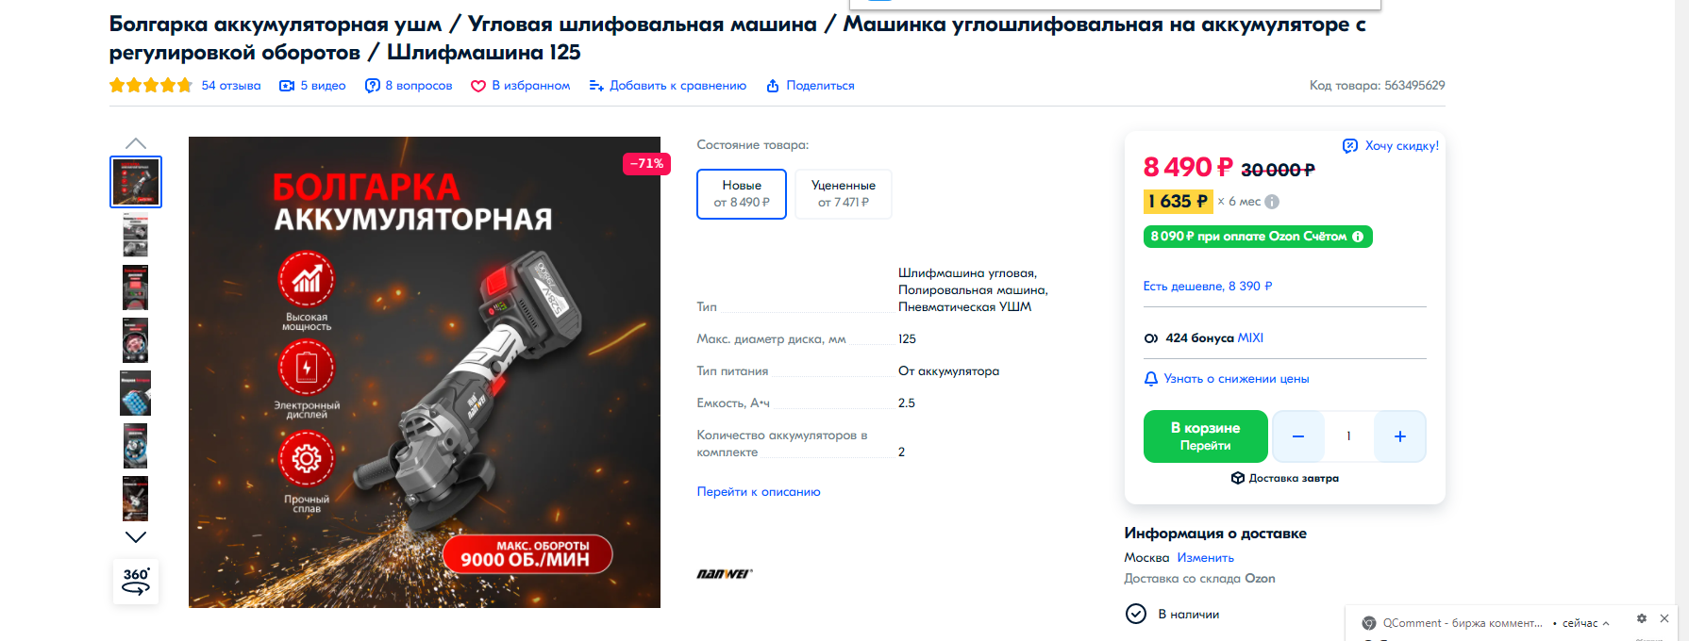This screenshot has width=1689, height=641.
Task: Click the Хочу скидку discount icon
Action: [1350, 145]
